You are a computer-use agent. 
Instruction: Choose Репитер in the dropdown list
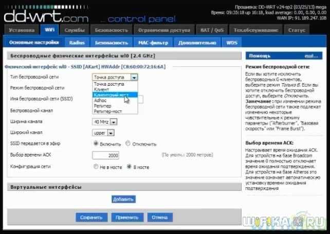(x=115, y=106)
